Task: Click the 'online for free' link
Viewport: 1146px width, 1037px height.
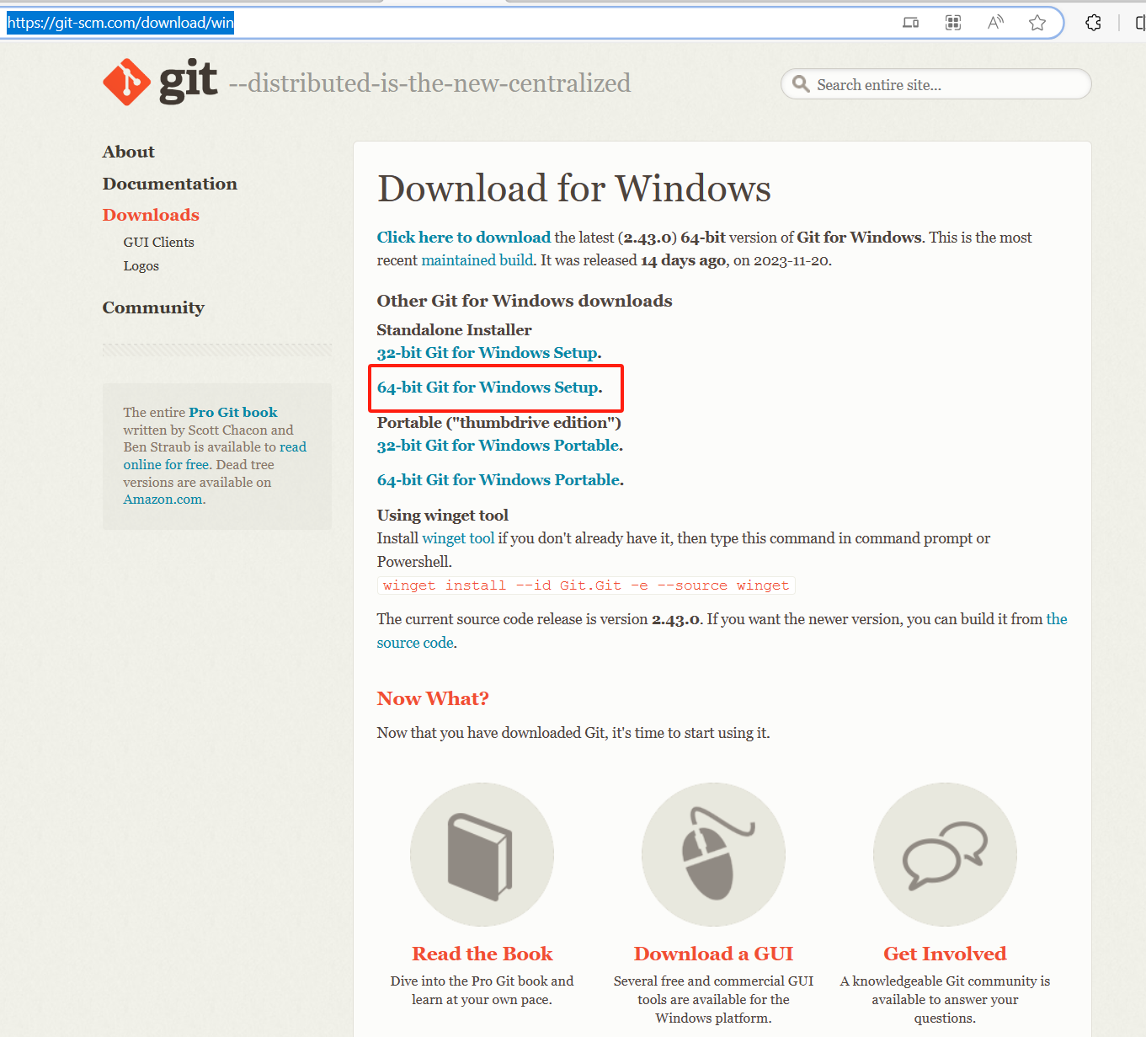Action: 166,465
